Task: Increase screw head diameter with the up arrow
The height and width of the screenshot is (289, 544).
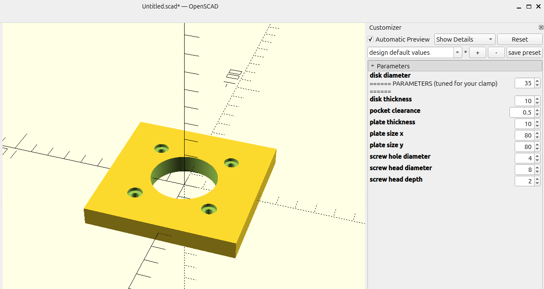Action: 537,168
